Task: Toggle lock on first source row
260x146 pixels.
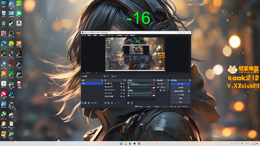Action: point(124,83)
